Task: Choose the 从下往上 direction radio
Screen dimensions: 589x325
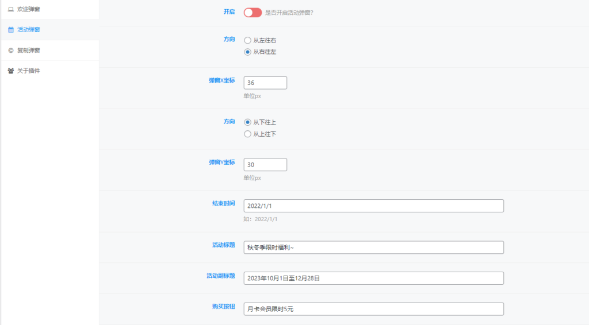Action: [x=247, y=122]
